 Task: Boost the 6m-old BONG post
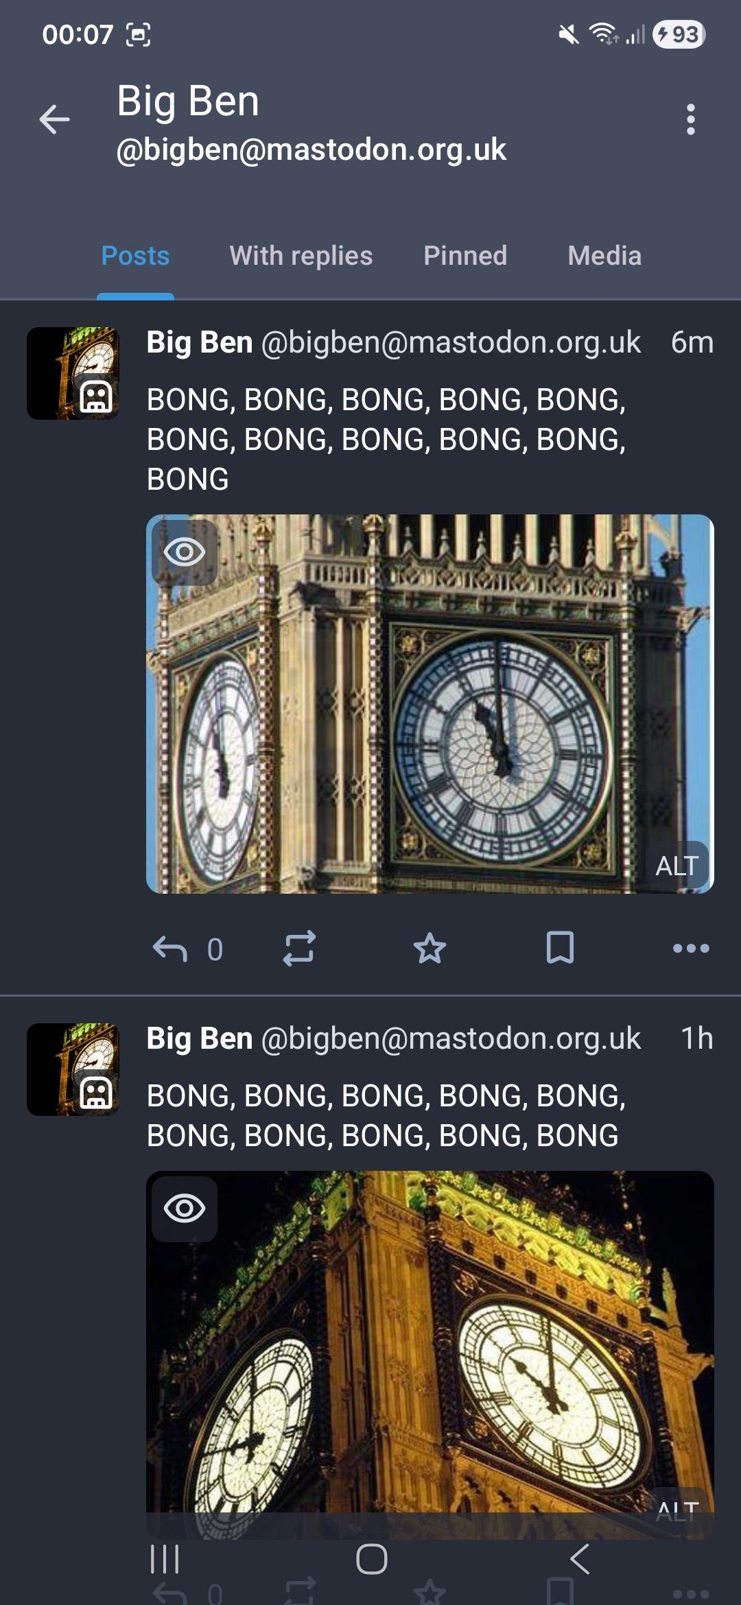click(299, 949)
